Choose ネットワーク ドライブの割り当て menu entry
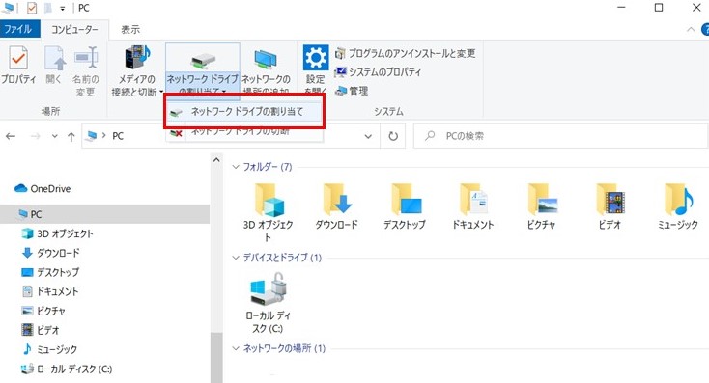Image resolution: width=709 pixels, height=383 pixels. tap(244, 112)
